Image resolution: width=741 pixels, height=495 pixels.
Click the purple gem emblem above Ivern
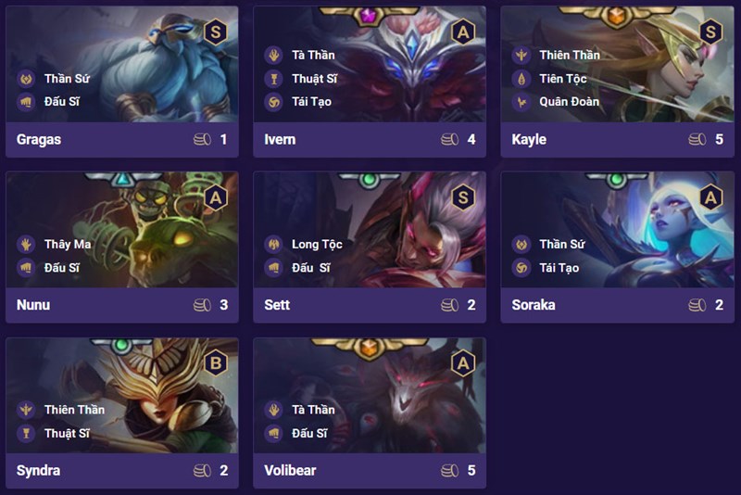[x=369, y=17]
